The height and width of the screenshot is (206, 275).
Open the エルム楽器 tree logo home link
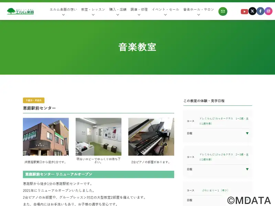[20, 11]
